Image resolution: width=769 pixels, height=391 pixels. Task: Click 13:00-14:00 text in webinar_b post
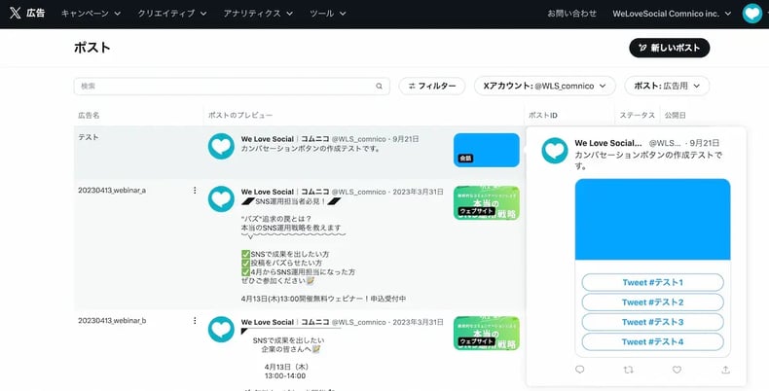pyautogui.click(x=285, y=375)
